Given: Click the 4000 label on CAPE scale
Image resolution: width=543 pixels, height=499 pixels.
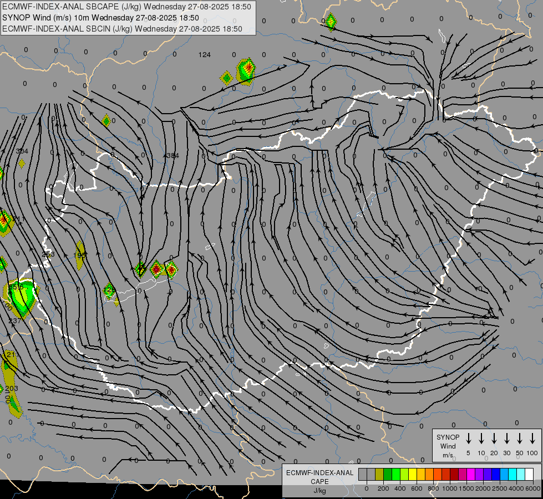Looking at the screenshot, I should (516, 488).
